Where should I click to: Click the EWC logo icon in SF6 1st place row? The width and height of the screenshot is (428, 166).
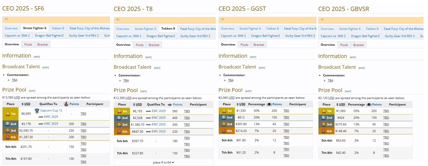41,117
